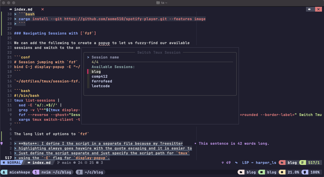Click the git branch main icon
This screenshot has width=324, height=177.
pyautogui.click(x=59, y=163)
